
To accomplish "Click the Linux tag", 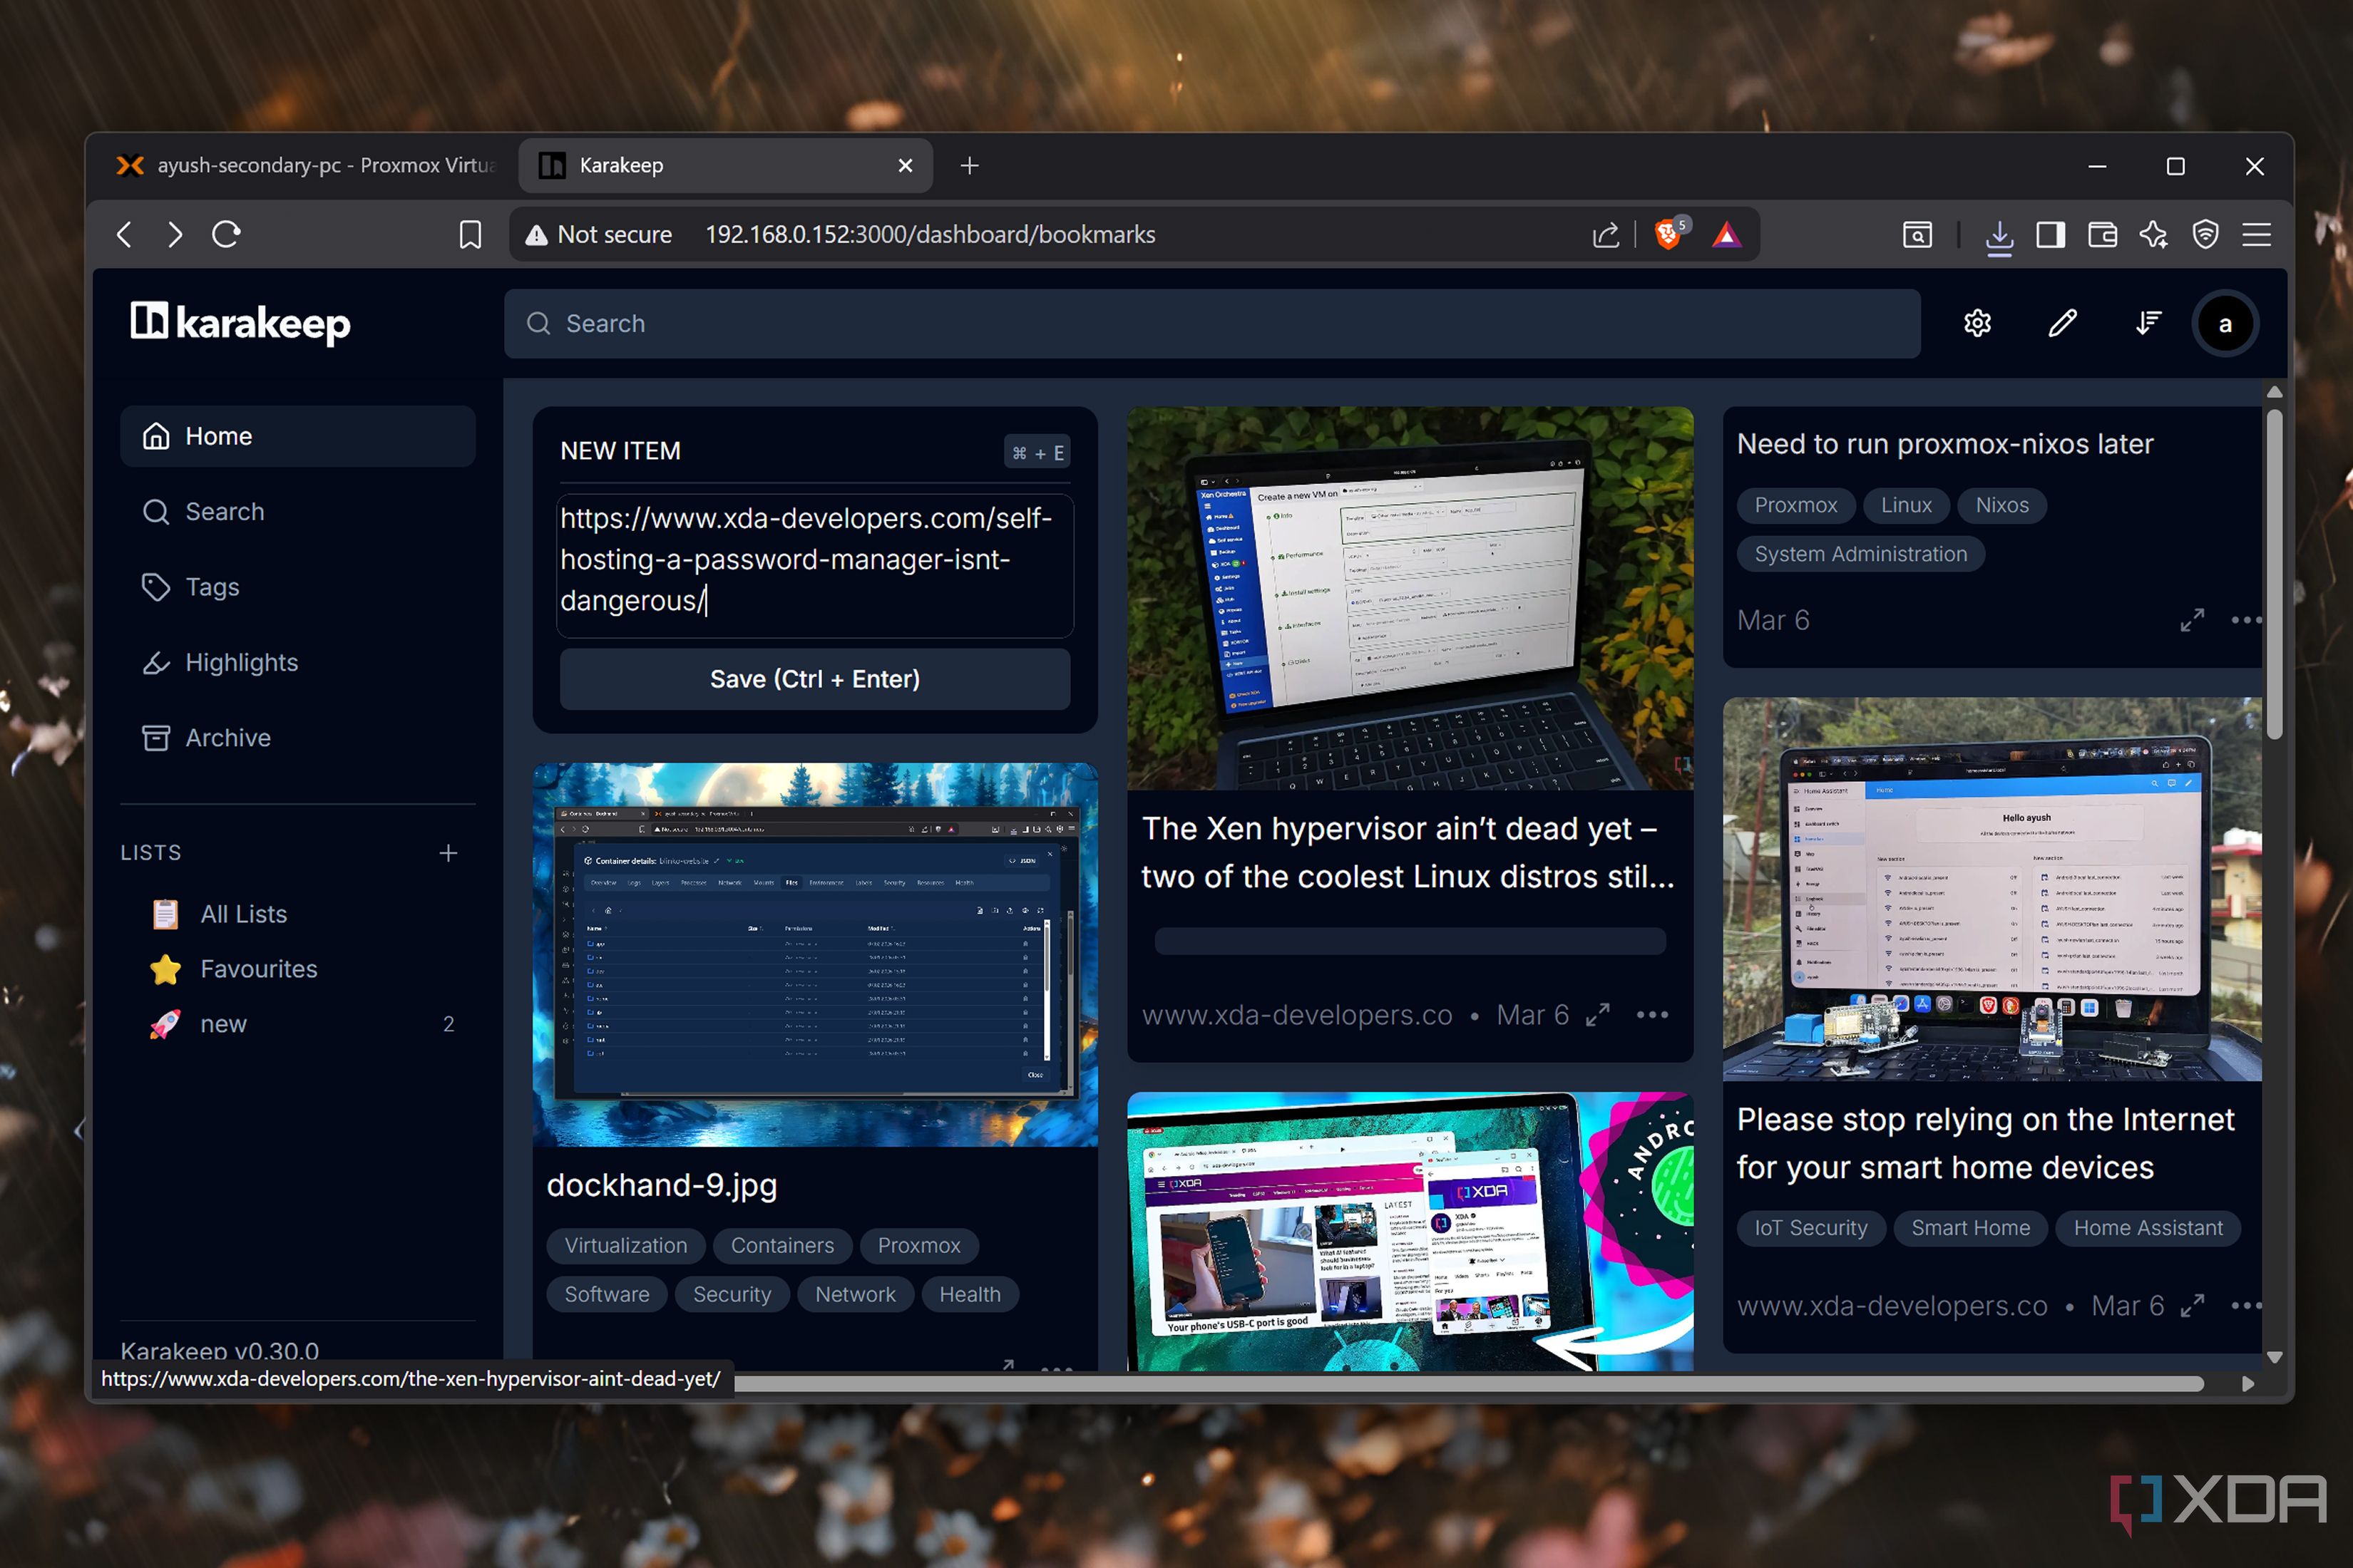I will [x=1906, y=505].
